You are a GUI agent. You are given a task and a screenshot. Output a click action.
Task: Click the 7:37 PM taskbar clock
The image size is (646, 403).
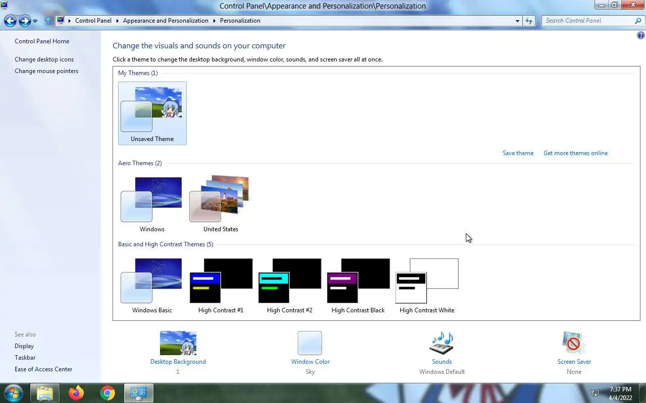[x=620, y=389]
